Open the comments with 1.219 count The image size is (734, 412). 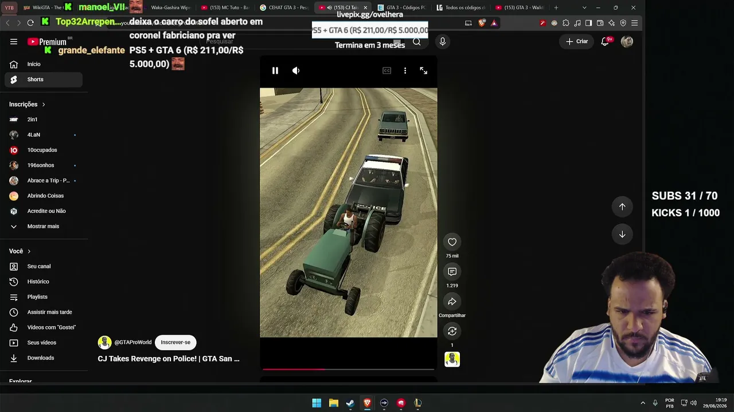pos(452,272)
